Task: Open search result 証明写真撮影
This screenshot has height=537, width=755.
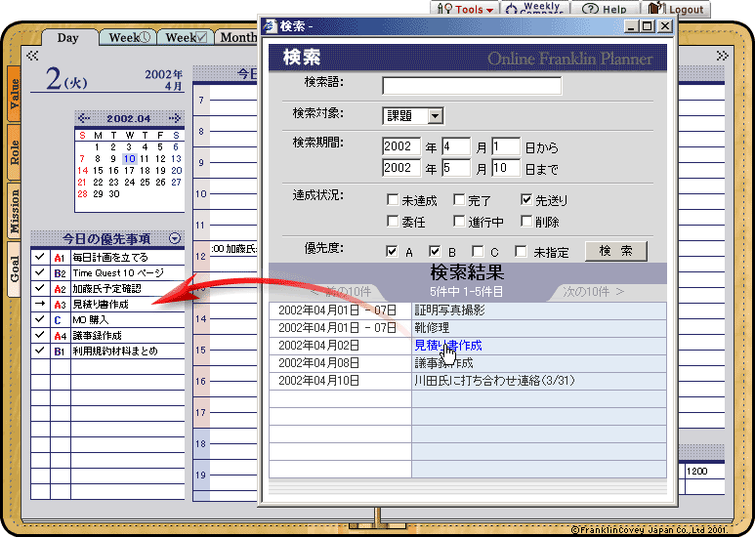Action: click(449, 310)
